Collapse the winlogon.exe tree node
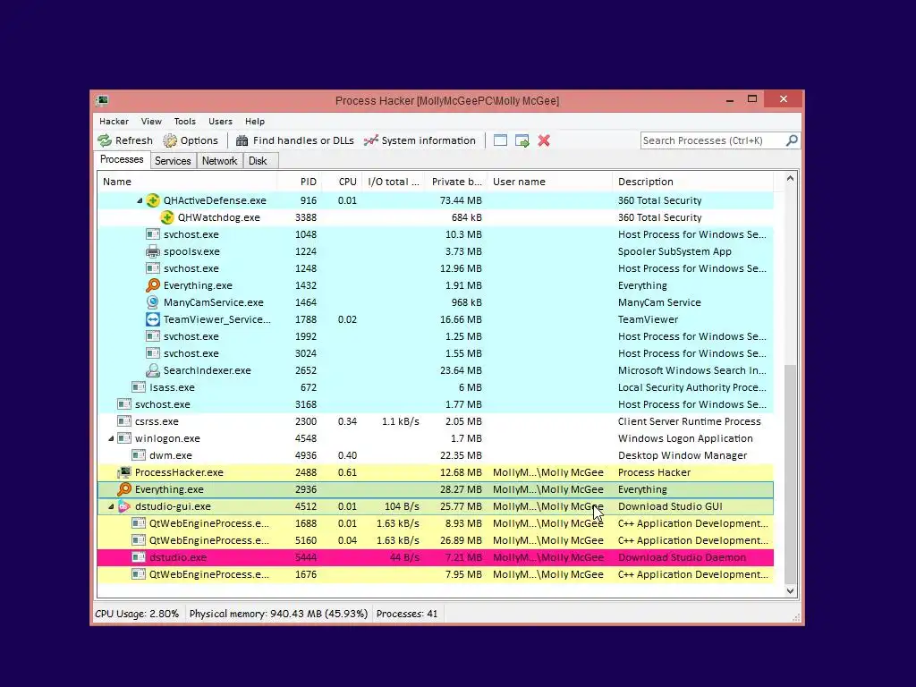 point(111,438)
